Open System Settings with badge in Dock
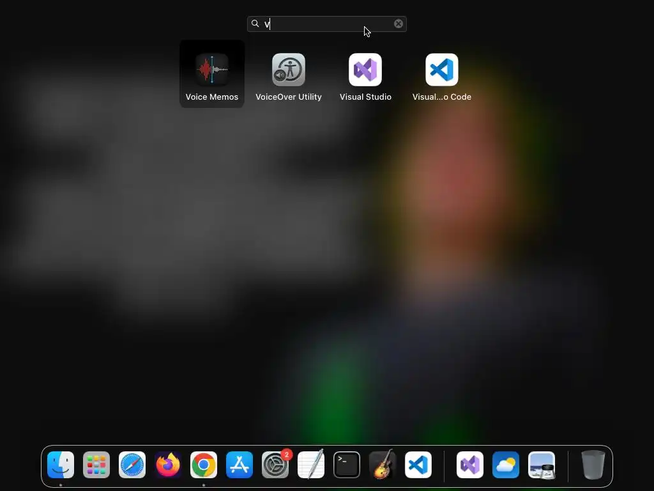654x491 pixels. click(275, 465)
